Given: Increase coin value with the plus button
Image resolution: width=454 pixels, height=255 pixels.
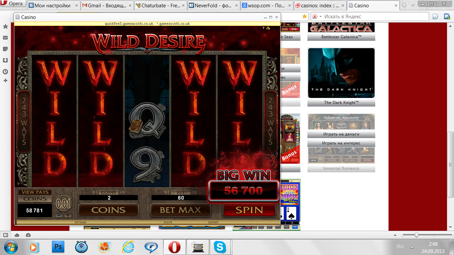Looking at the screenshot, I should 68,215.
